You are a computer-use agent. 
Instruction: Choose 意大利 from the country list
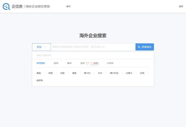(x=87, y=73)
